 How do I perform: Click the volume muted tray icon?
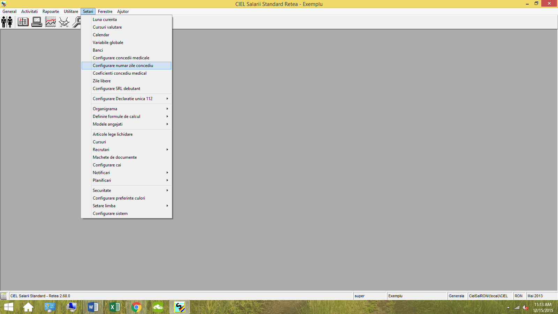pos(525,307)
